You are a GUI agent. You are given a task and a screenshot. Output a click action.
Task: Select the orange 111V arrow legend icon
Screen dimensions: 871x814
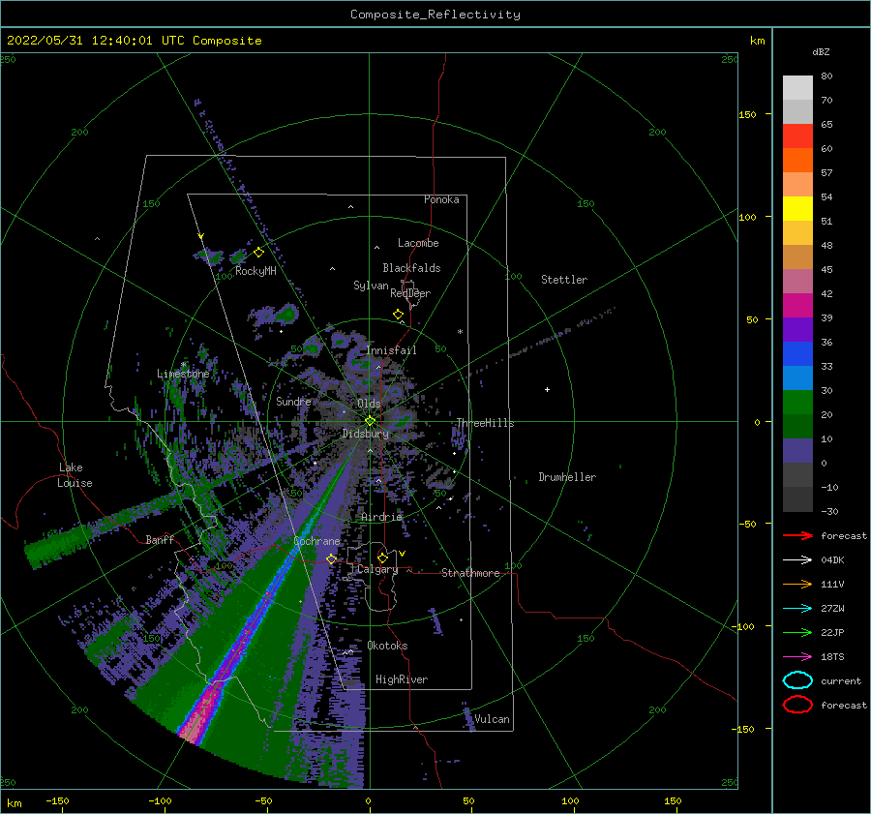[797, 584]
